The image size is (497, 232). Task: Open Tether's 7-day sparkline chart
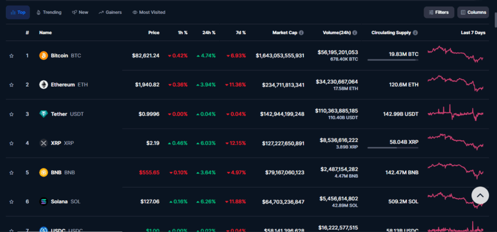click(x=455, y=113)
